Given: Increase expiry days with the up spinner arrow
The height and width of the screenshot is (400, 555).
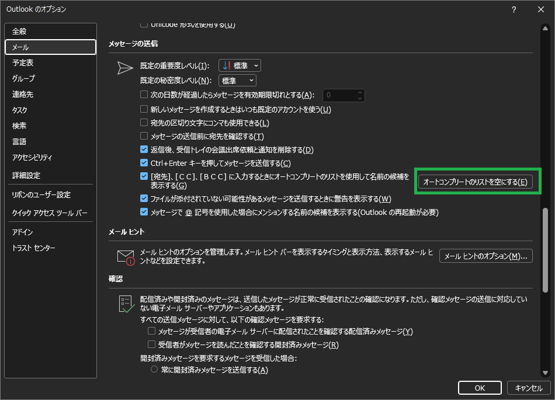Looking at the screenshot, I should pyautogui.click(x=360, y=93).
